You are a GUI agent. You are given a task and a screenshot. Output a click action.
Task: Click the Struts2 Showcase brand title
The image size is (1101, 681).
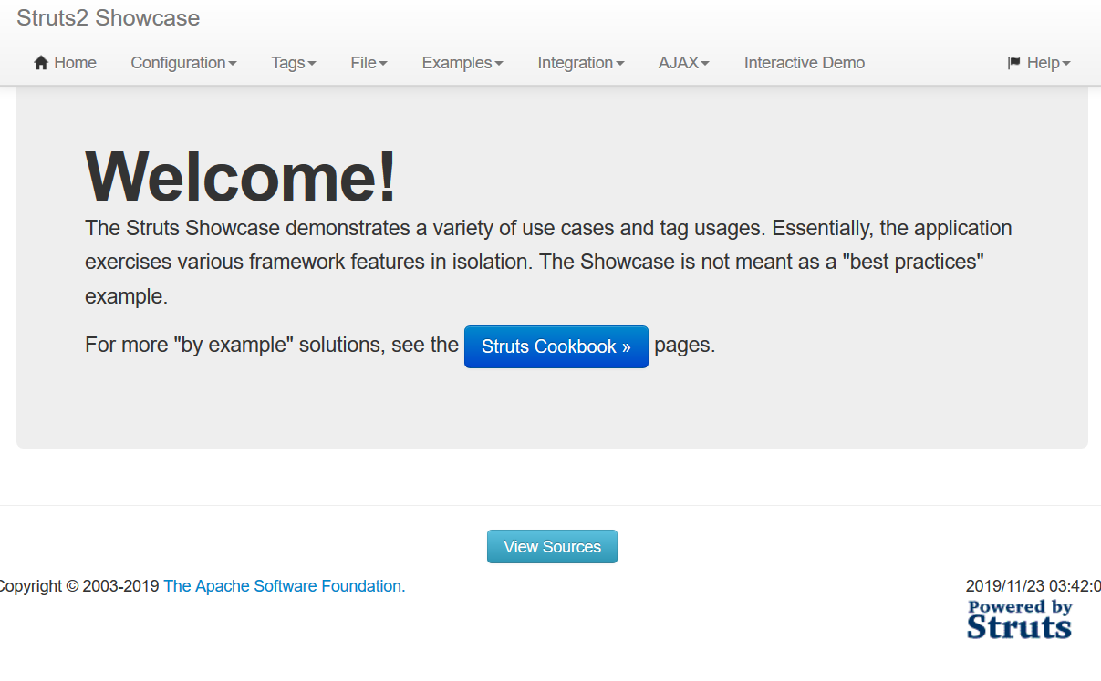click(x=108, y=18)
